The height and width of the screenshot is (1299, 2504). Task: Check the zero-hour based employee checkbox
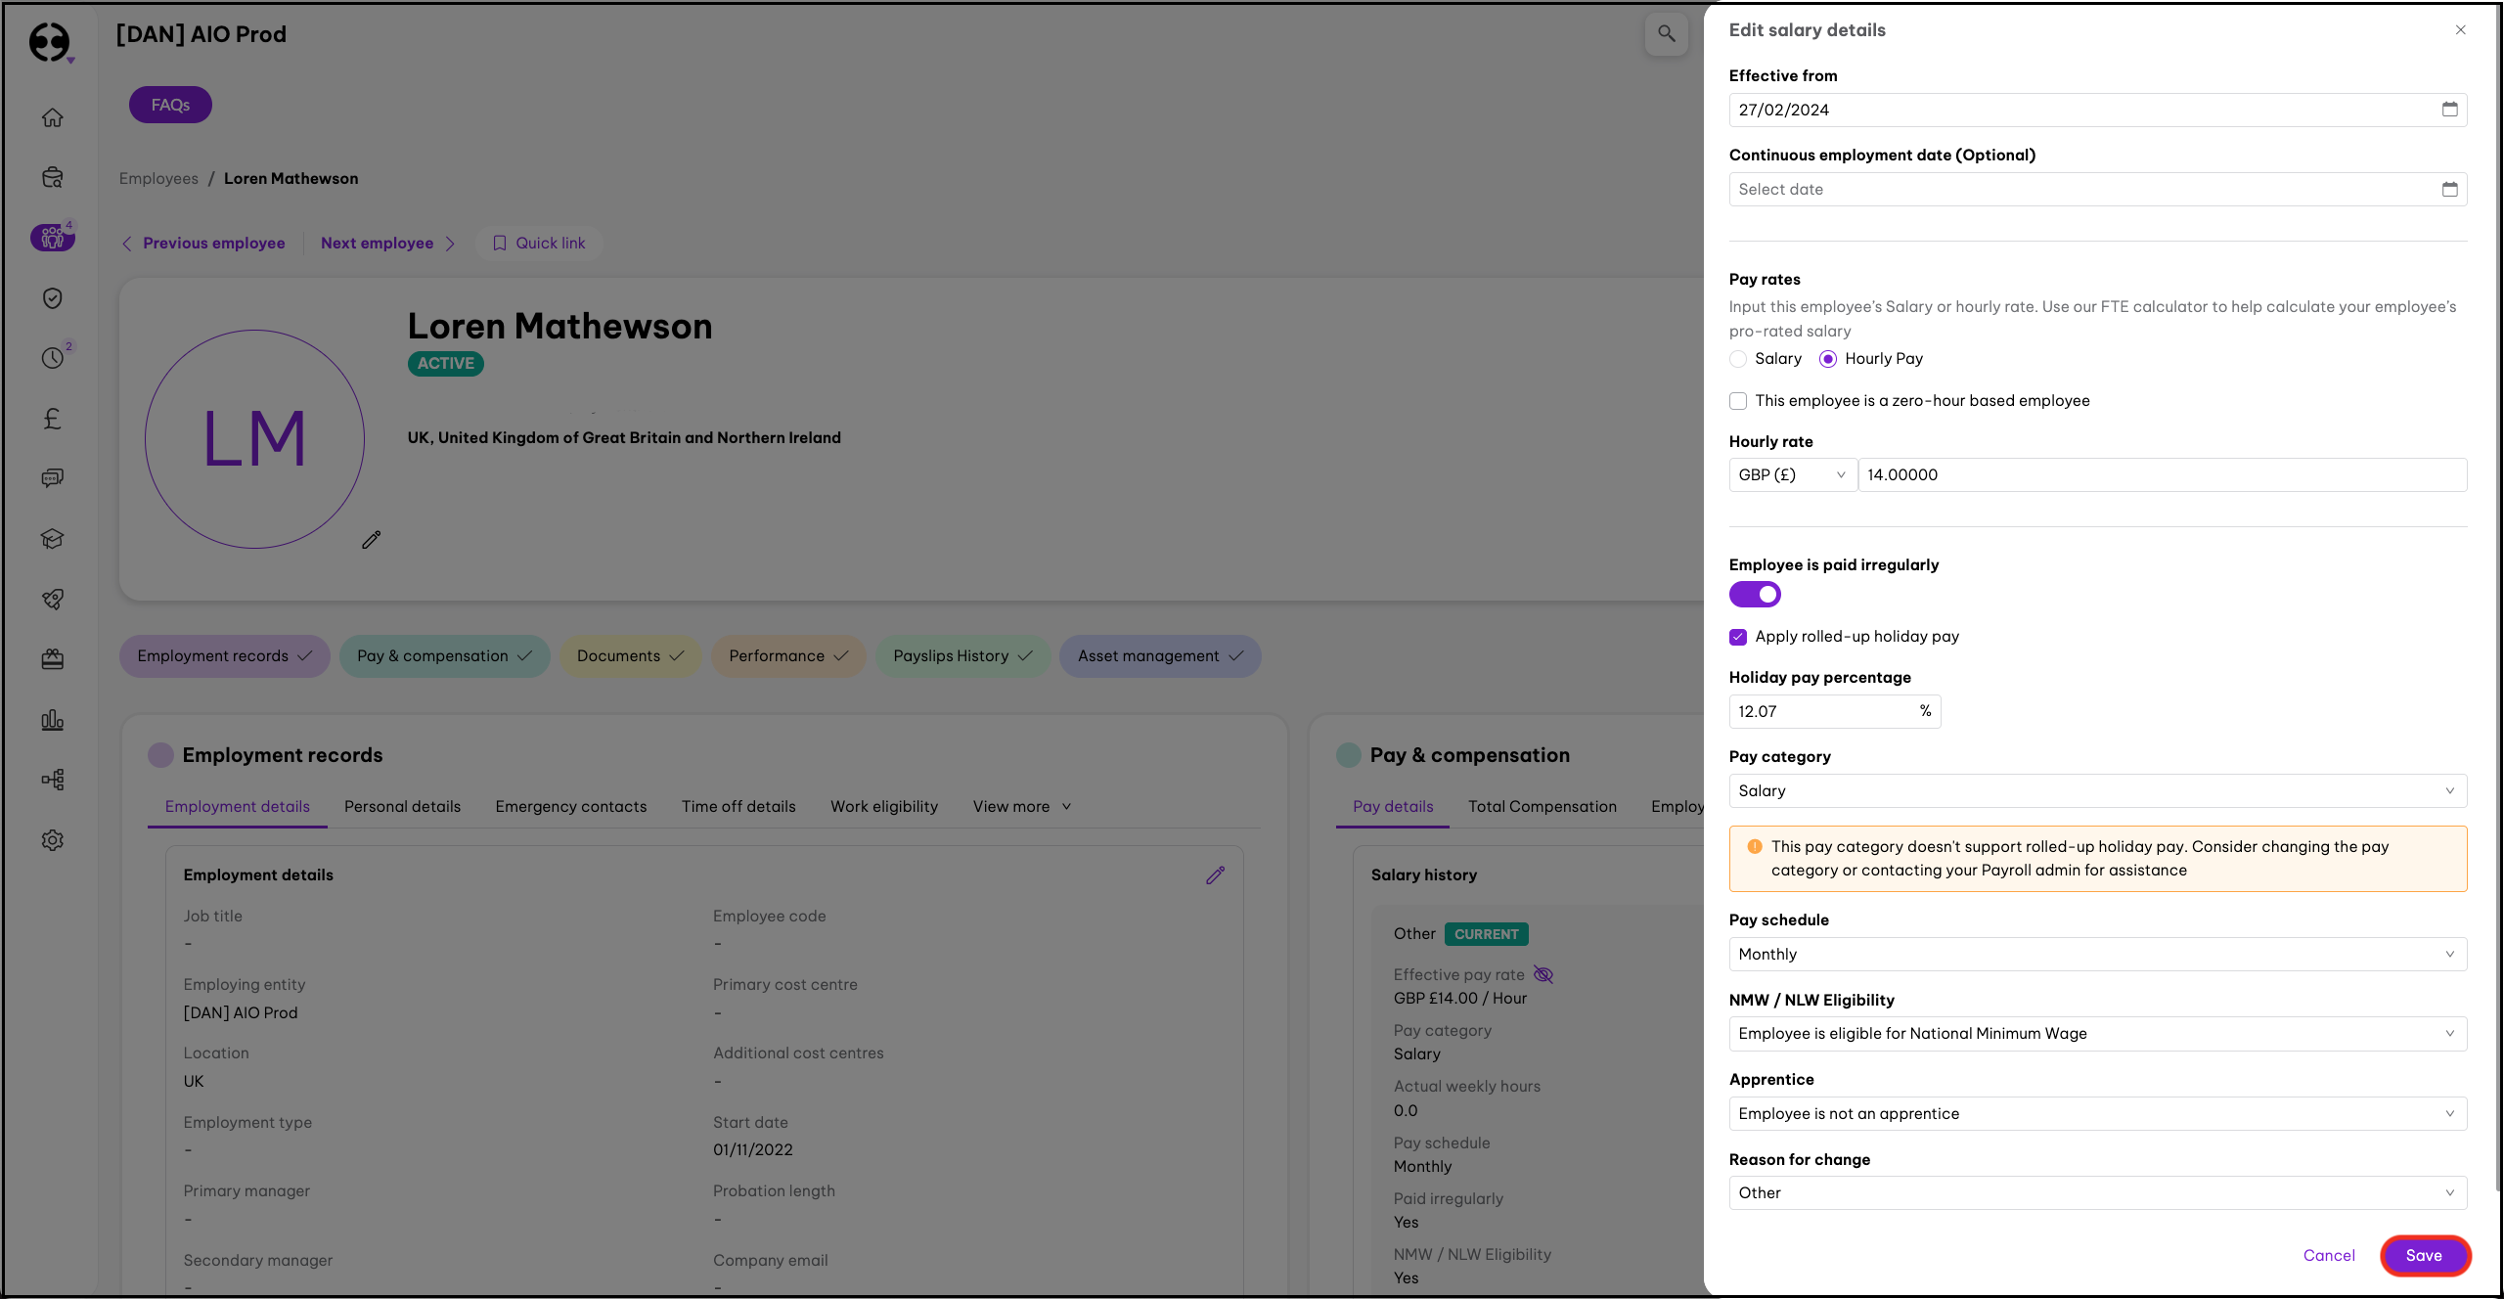point(1738,401)
